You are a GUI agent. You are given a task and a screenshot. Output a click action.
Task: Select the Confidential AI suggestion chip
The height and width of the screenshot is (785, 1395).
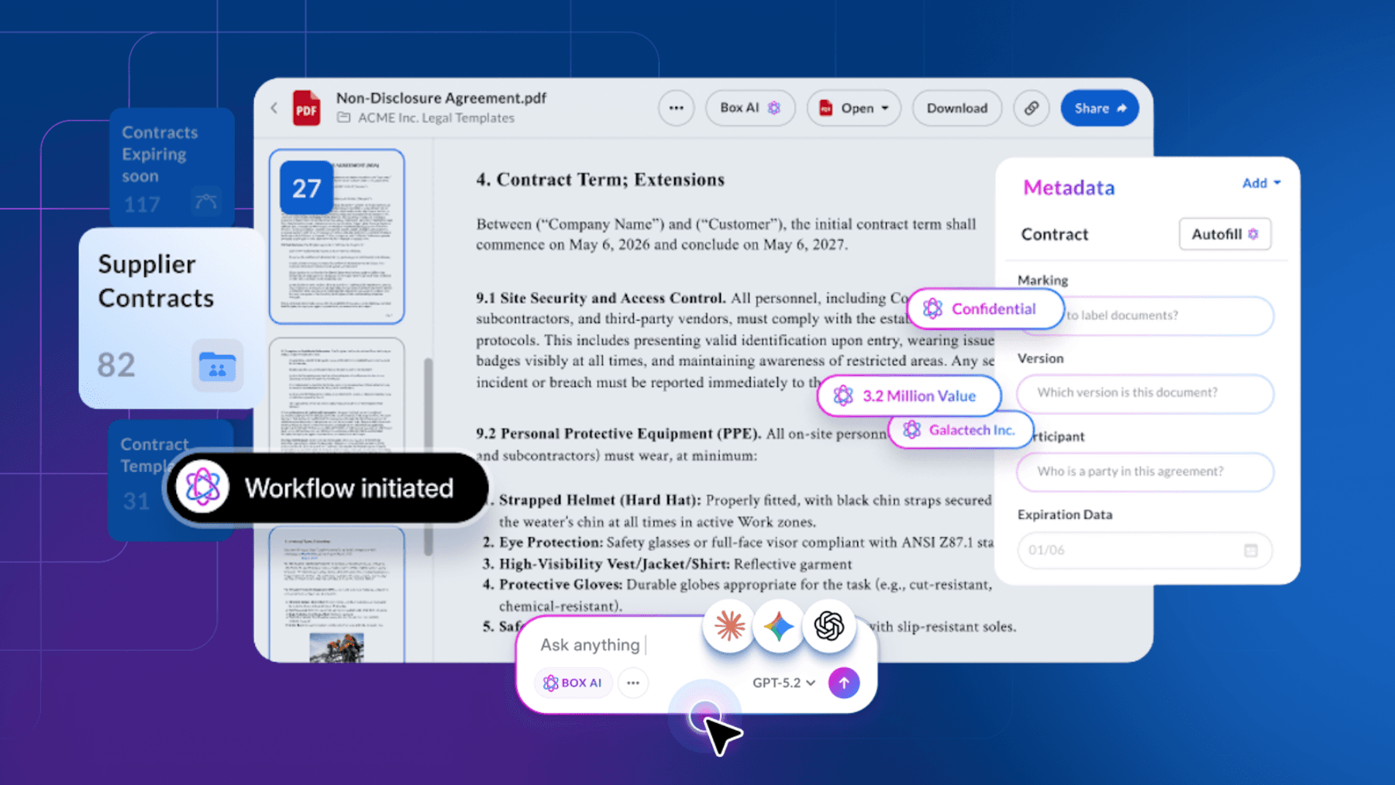click(x=985, y=308)
